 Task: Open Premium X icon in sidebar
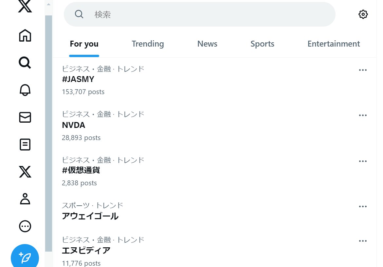point(25,172)
